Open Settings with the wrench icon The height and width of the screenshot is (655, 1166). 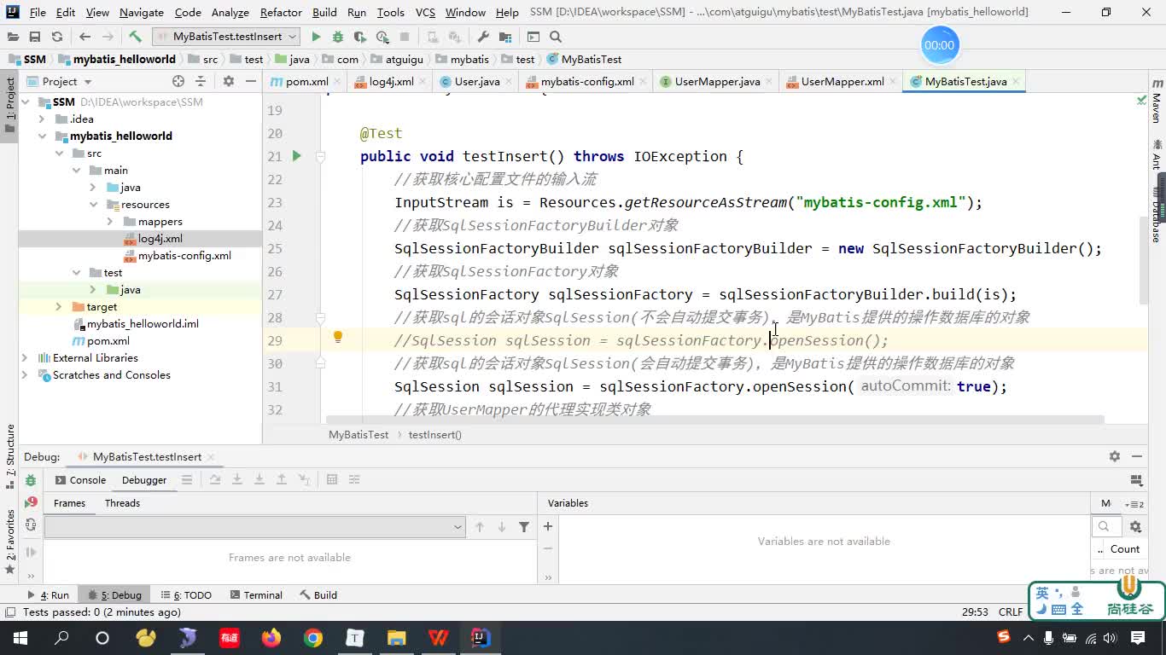483,37
